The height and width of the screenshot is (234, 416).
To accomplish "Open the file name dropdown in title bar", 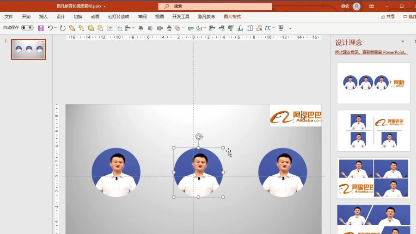I will pyautogui.click(x=104, y=6).
